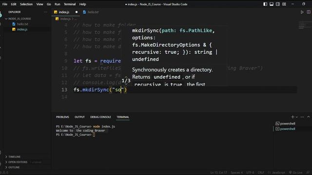Collapse the NODE_JS_COURSE folder

point(19,18)
